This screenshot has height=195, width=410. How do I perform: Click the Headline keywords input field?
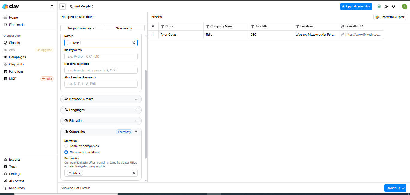(x=101, y=70)
